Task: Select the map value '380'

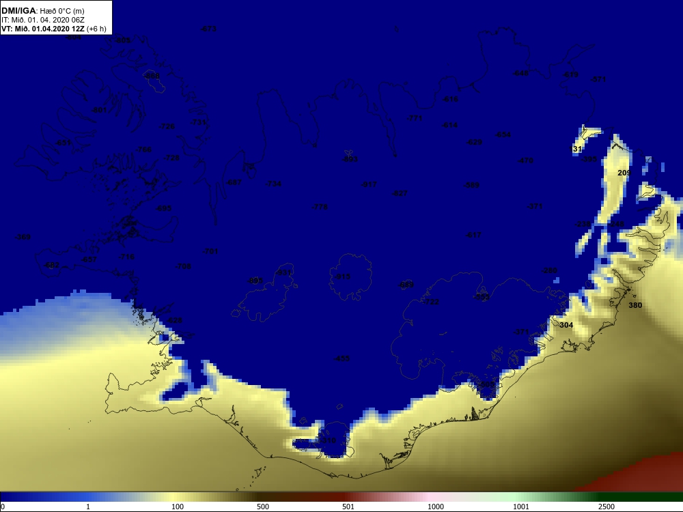Action: pyautogui.click(x=635, y=305)
